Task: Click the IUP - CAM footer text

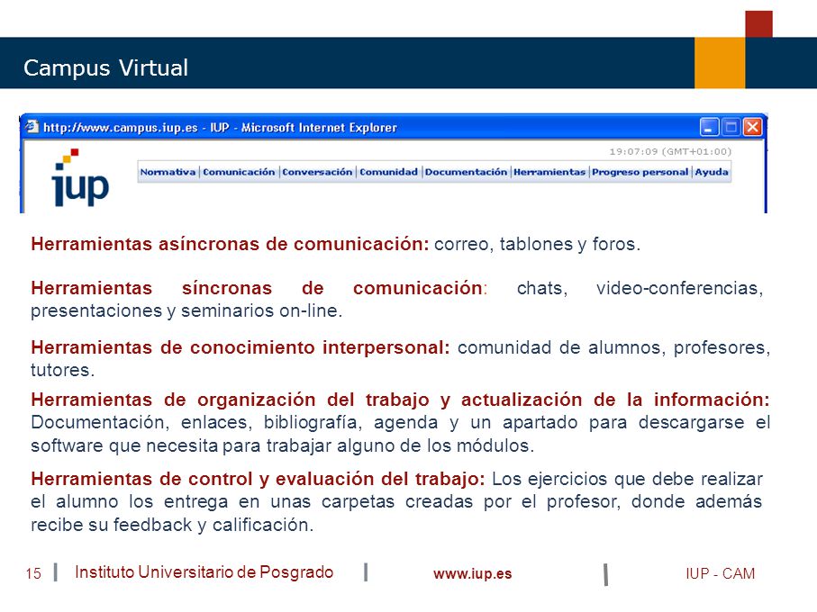Action: (x=720, y=573)
